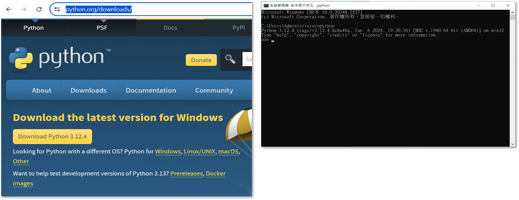Click the '>>>' Python prompt line

pos(268,40)
